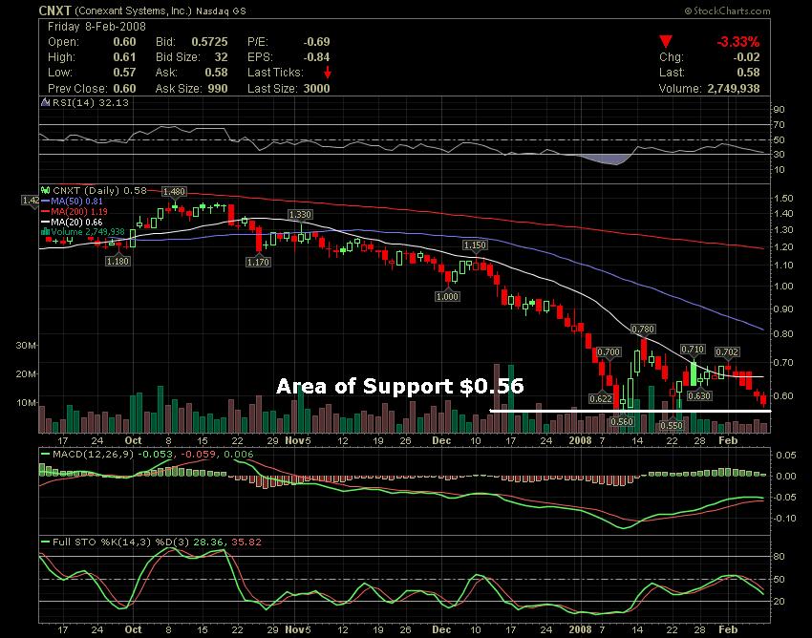Image resolution: width=812 pixels, height=638 pixels.
Task: Click the Low value 0.57
Action: [124, 73]
